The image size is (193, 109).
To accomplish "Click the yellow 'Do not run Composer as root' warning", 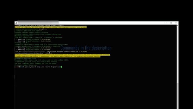I will [51, 27].
